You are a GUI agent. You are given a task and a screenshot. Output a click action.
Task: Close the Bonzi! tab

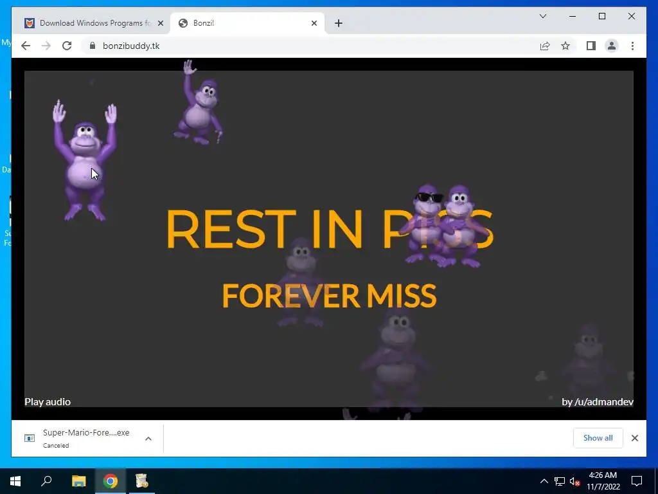coord(314,23)
